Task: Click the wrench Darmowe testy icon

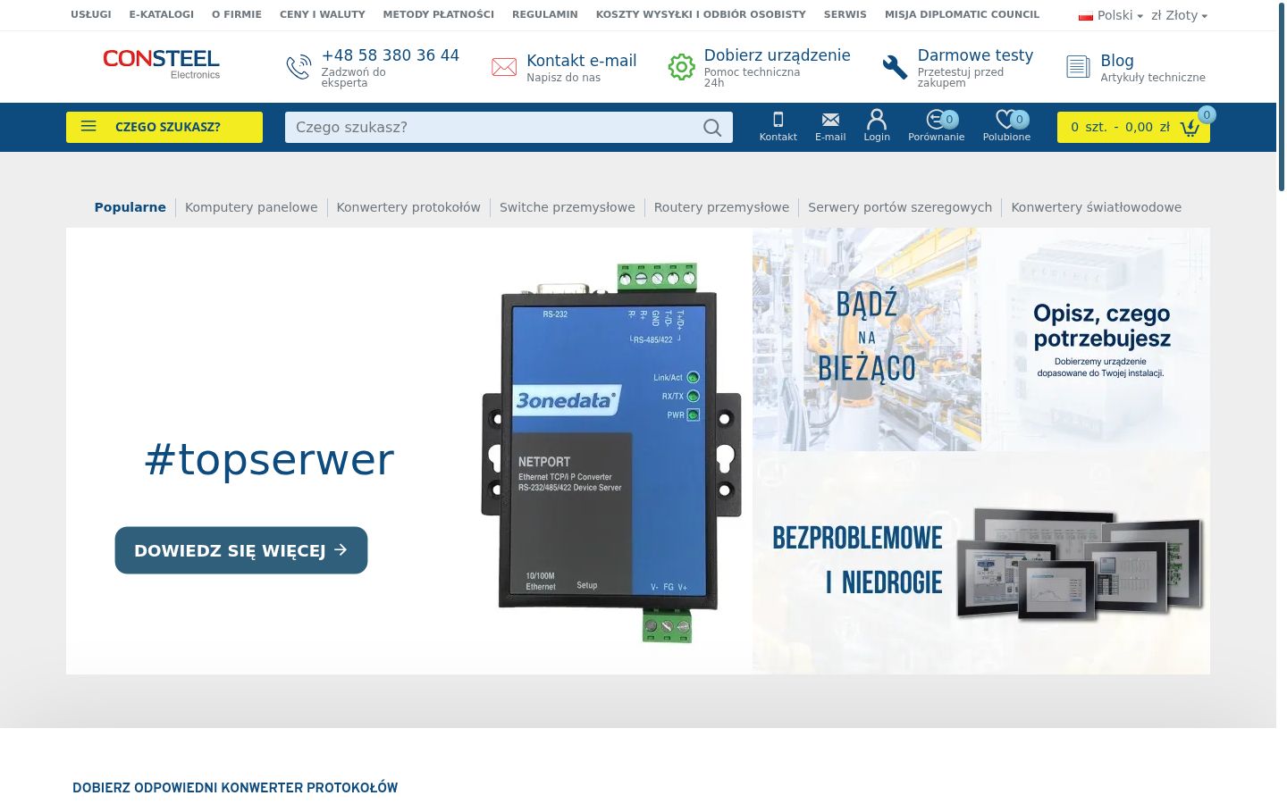Action: point(895,67)
